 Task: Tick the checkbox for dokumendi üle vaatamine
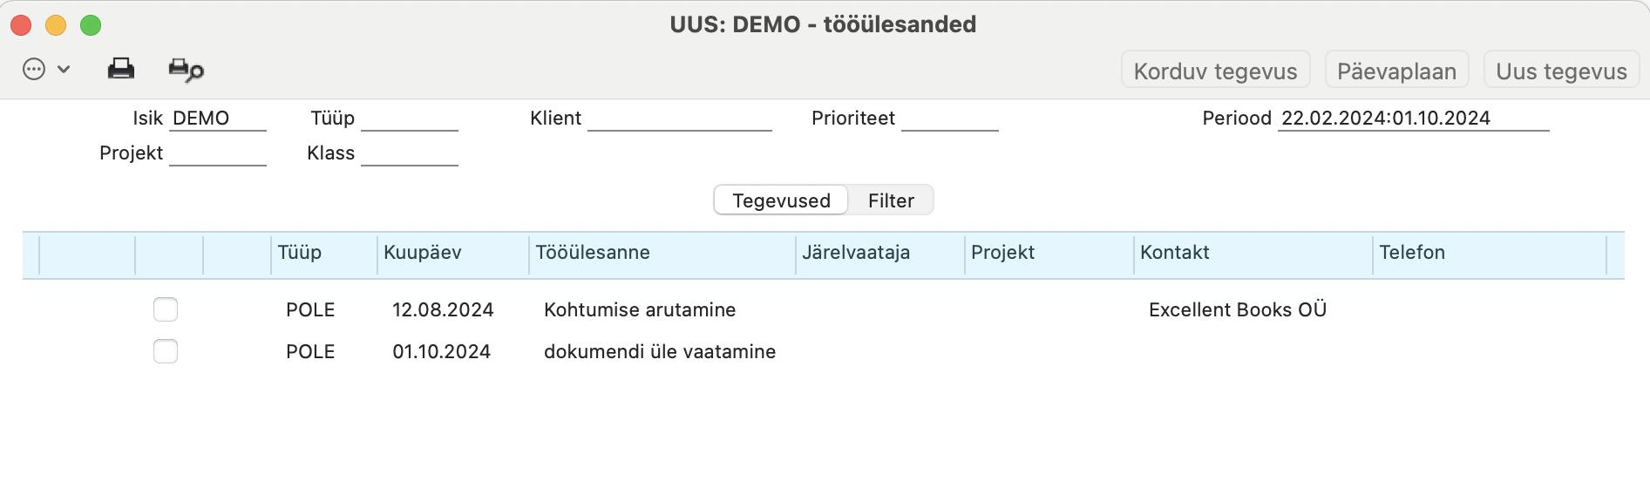coord(166,351)
